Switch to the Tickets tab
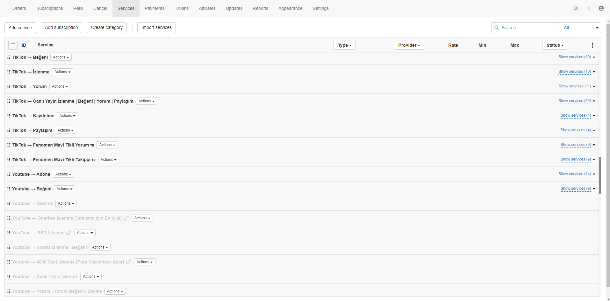 click(x=182, y=8)
